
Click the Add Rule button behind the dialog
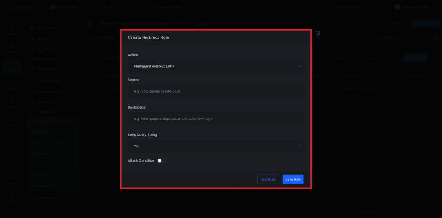[x=415, y=58]
